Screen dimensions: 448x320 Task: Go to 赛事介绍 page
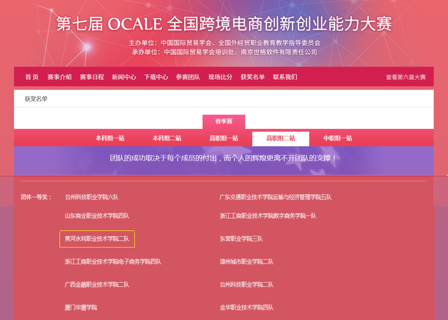tap(60, 77)
